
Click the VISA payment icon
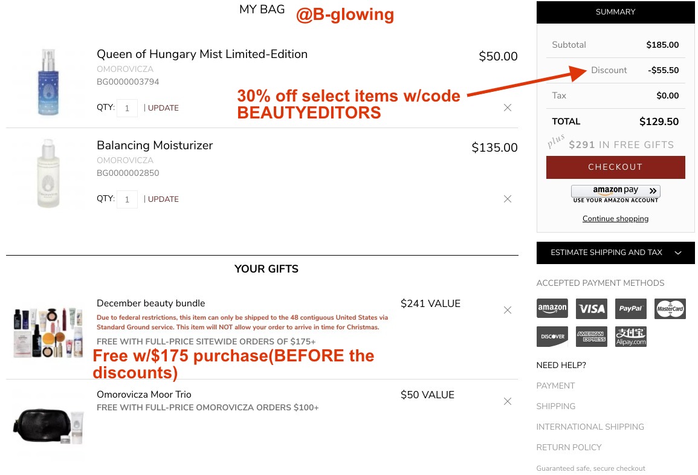click(591, 308)
